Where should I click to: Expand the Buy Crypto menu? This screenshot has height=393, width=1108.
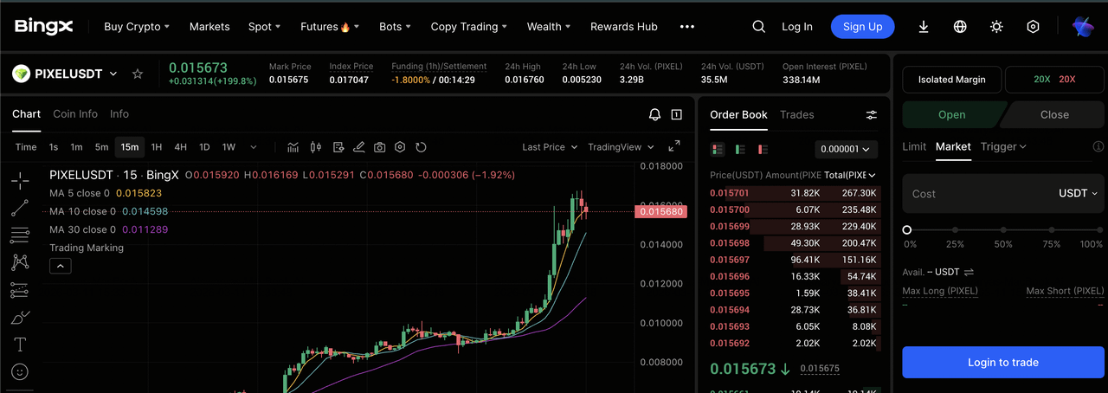(137, 27)
